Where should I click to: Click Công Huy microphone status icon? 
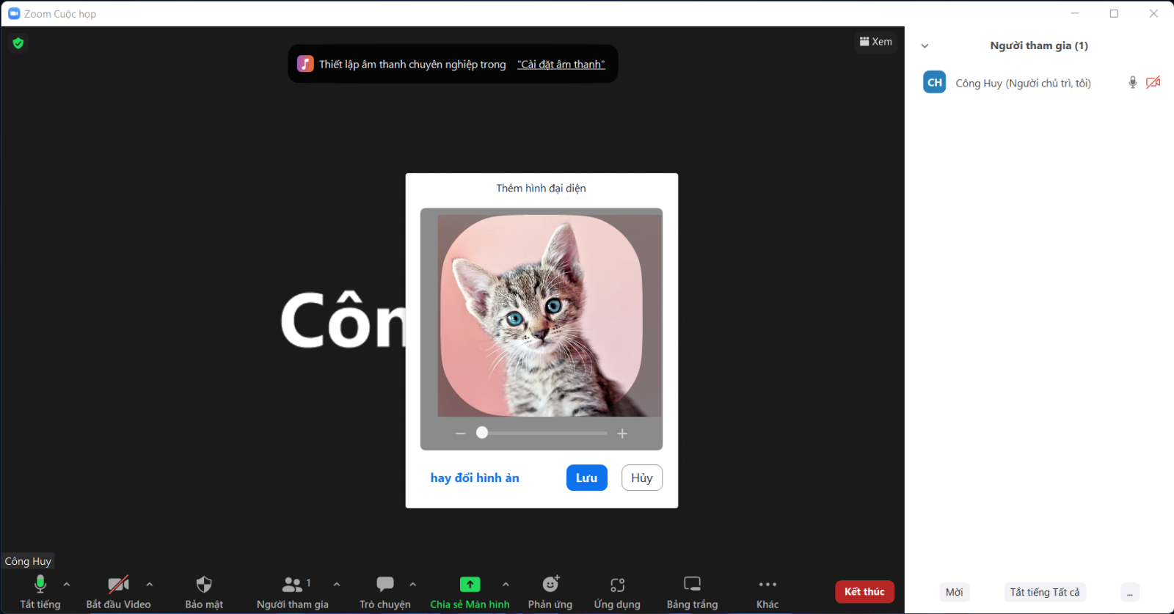[x=1133, y=82]
